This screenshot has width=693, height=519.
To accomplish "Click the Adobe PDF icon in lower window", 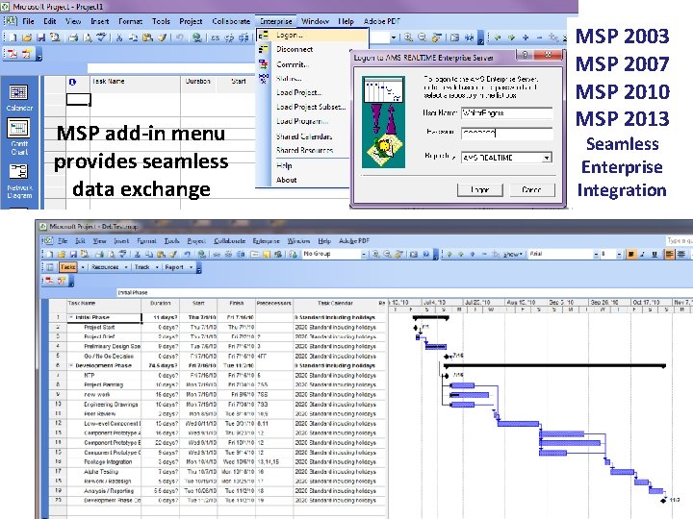I will (x=49, y=281).
